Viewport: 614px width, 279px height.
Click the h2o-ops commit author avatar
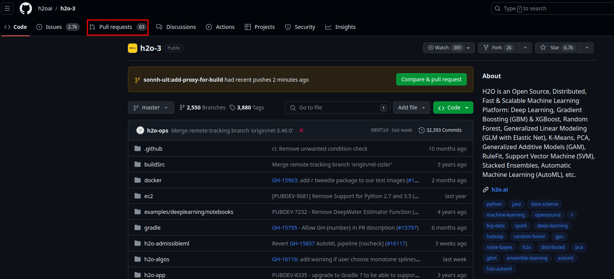pos(140,130)
